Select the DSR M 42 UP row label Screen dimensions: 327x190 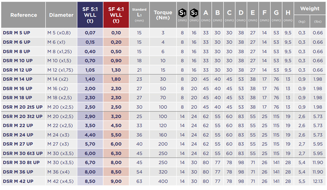click(x=18, y=181)
